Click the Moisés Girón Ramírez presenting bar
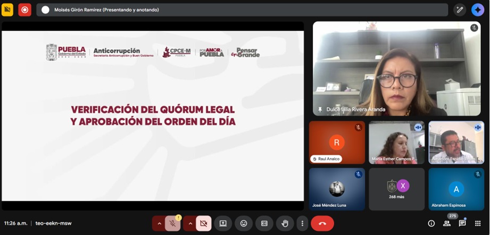The width and height of the screenshot is (490, 235). click(x=242, y=10)
